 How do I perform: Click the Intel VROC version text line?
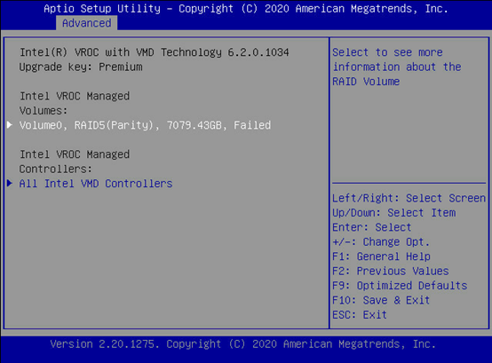[154, 52]
